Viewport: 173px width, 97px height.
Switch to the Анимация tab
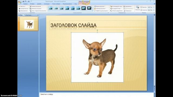click(47, 4)
